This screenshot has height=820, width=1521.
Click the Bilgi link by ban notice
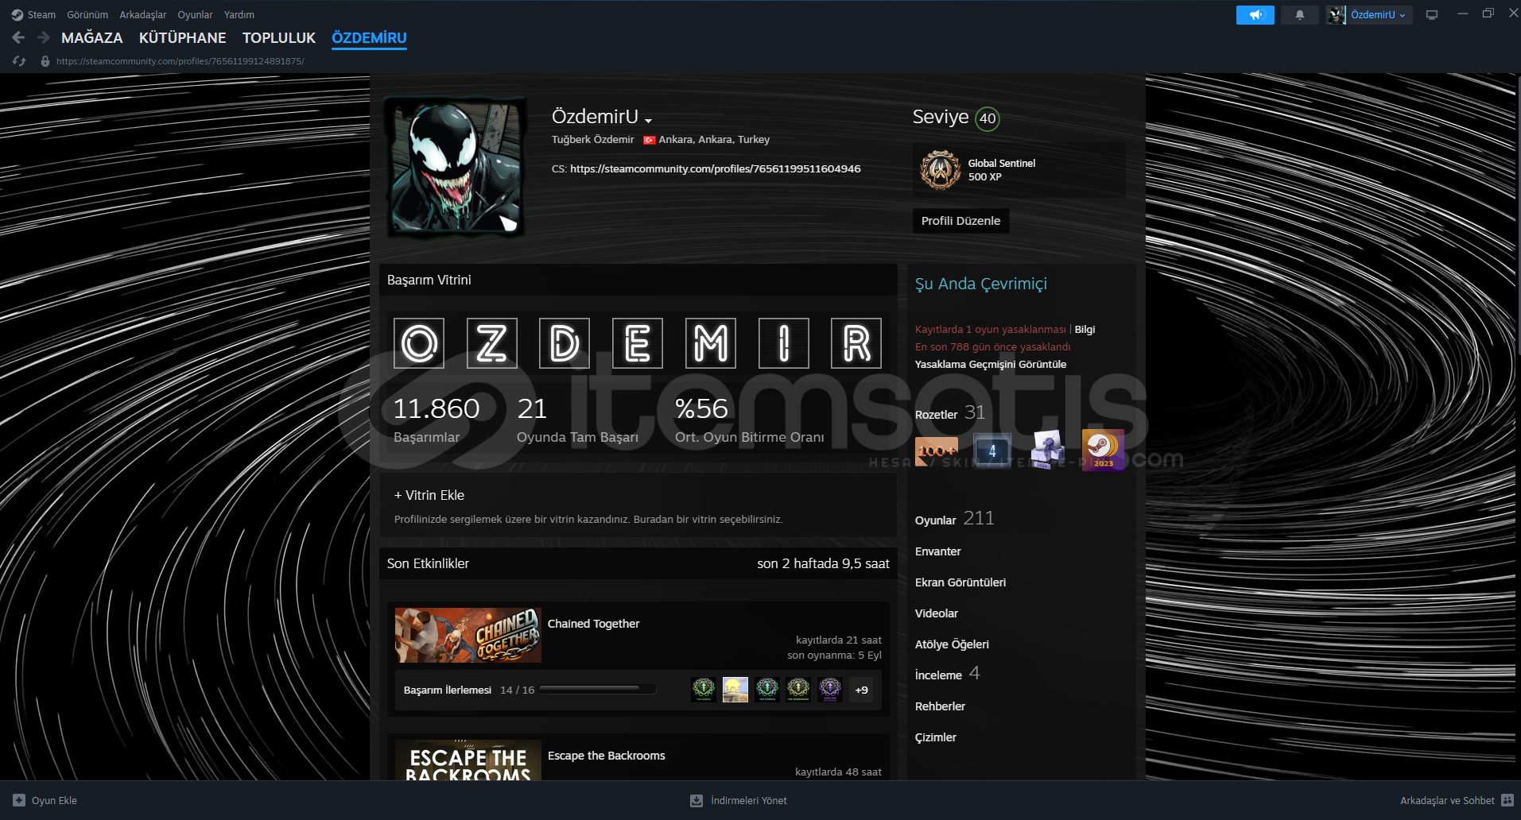(x=1084, y=329)
